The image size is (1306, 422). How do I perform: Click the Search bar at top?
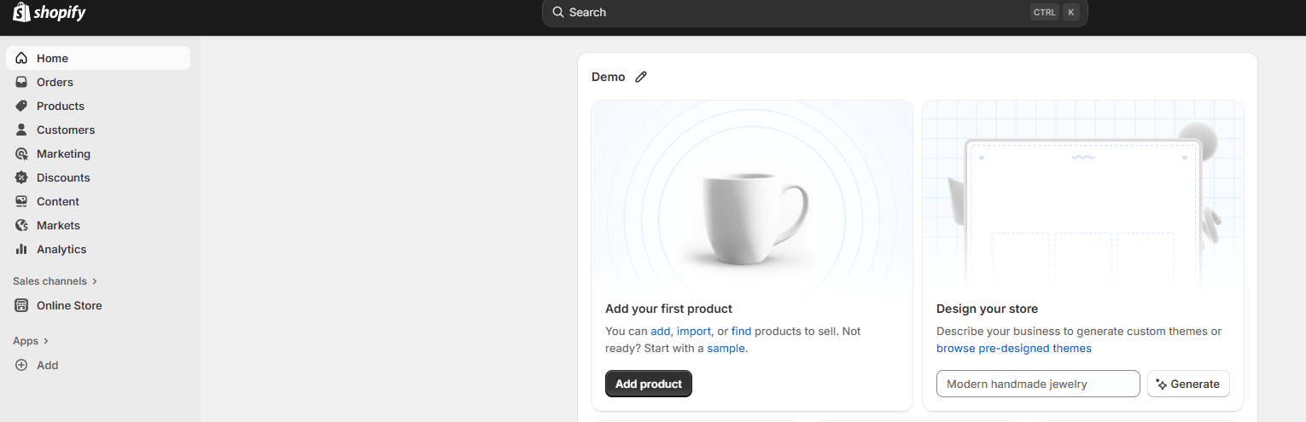794,13
